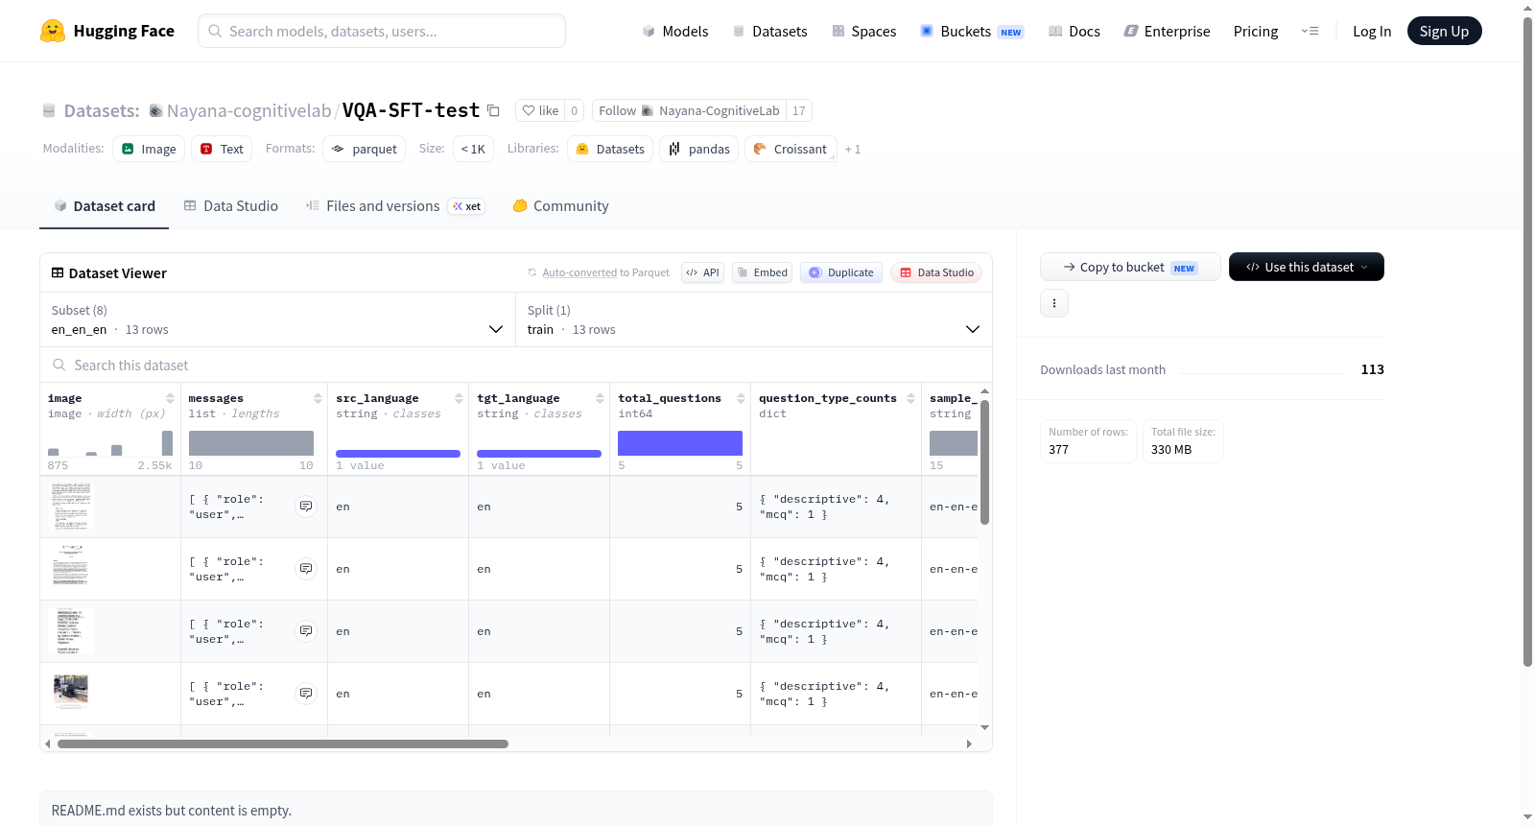The image size is (1535, 826).
Task: Follow Nayana-CognitiveLab organization
Action: pyautogui.click(x=689, y=110)
